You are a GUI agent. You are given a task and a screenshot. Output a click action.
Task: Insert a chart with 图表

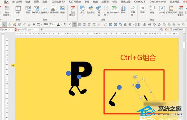pos(123,10)
